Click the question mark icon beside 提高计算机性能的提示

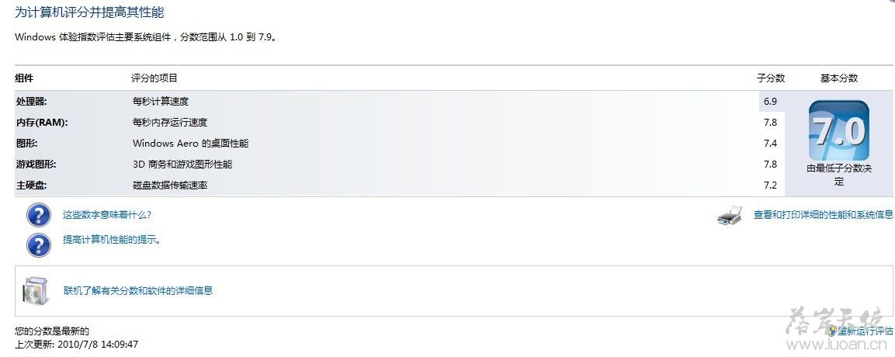[x=39, y=244]
